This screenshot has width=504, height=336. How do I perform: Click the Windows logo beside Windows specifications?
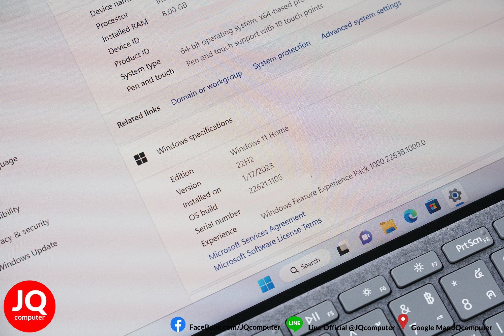[140, 159]
